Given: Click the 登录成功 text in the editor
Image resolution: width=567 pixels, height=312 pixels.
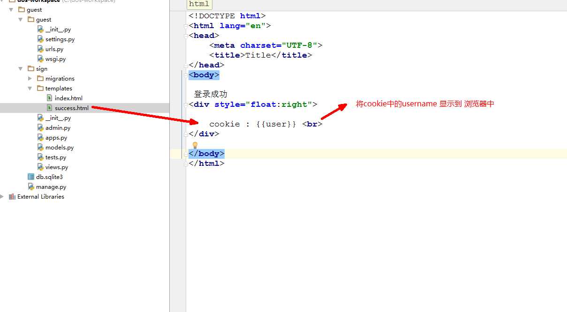Looking at the screenshot, I should (x=211, y=94).
